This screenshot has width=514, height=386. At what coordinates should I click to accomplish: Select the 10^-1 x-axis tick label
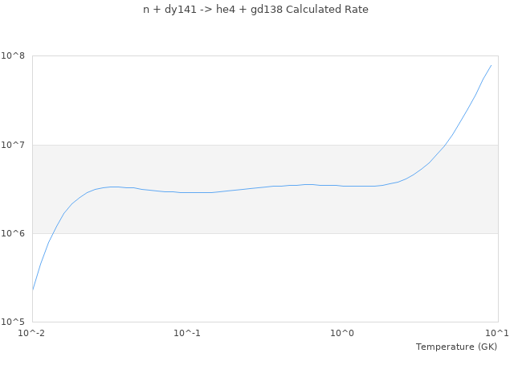pyautogui.click(x=187, y=333)
